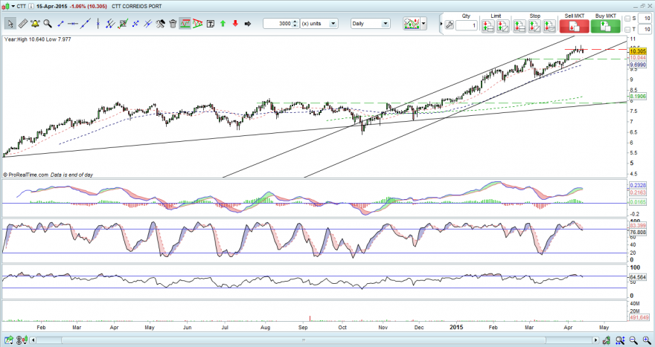Enable the T checkbox
Screen dimensions: 655x347
[627, 29]
